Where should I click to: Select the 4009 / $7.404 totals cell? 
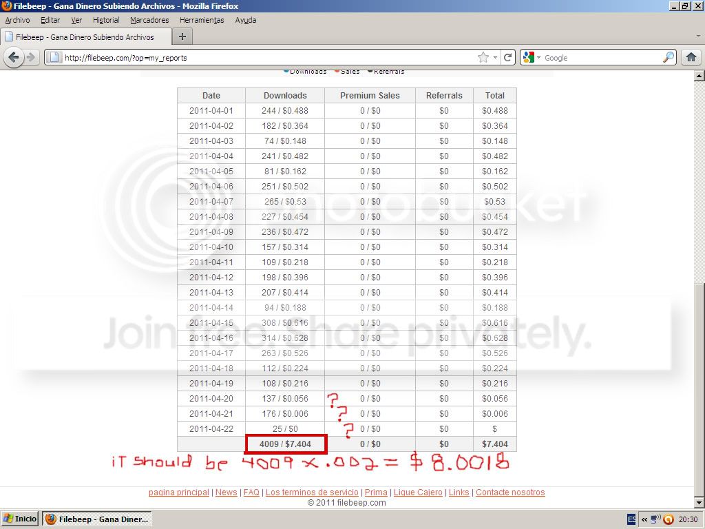tap(285, 444)
